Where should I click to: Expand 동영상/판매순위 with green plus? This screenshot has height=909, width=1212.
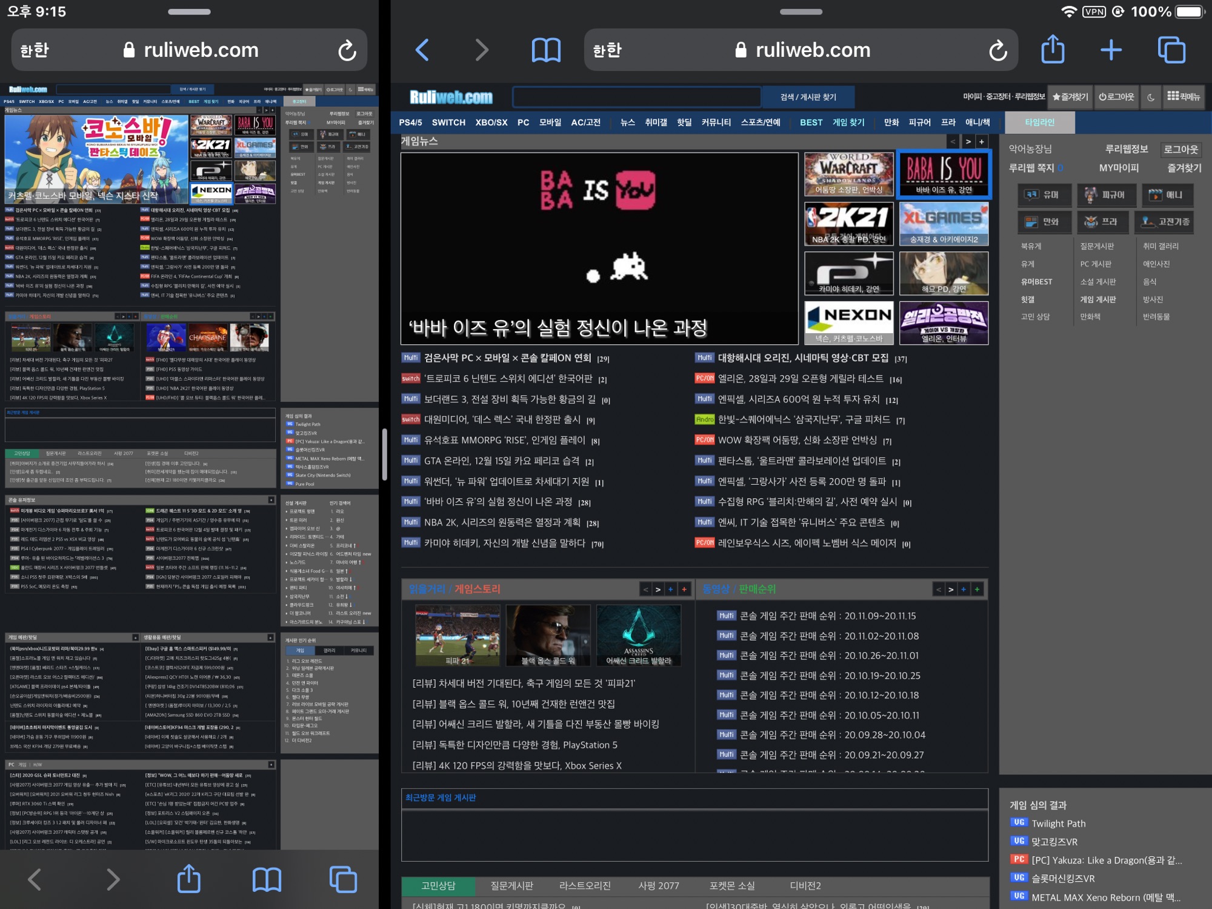tap(977, 589)
